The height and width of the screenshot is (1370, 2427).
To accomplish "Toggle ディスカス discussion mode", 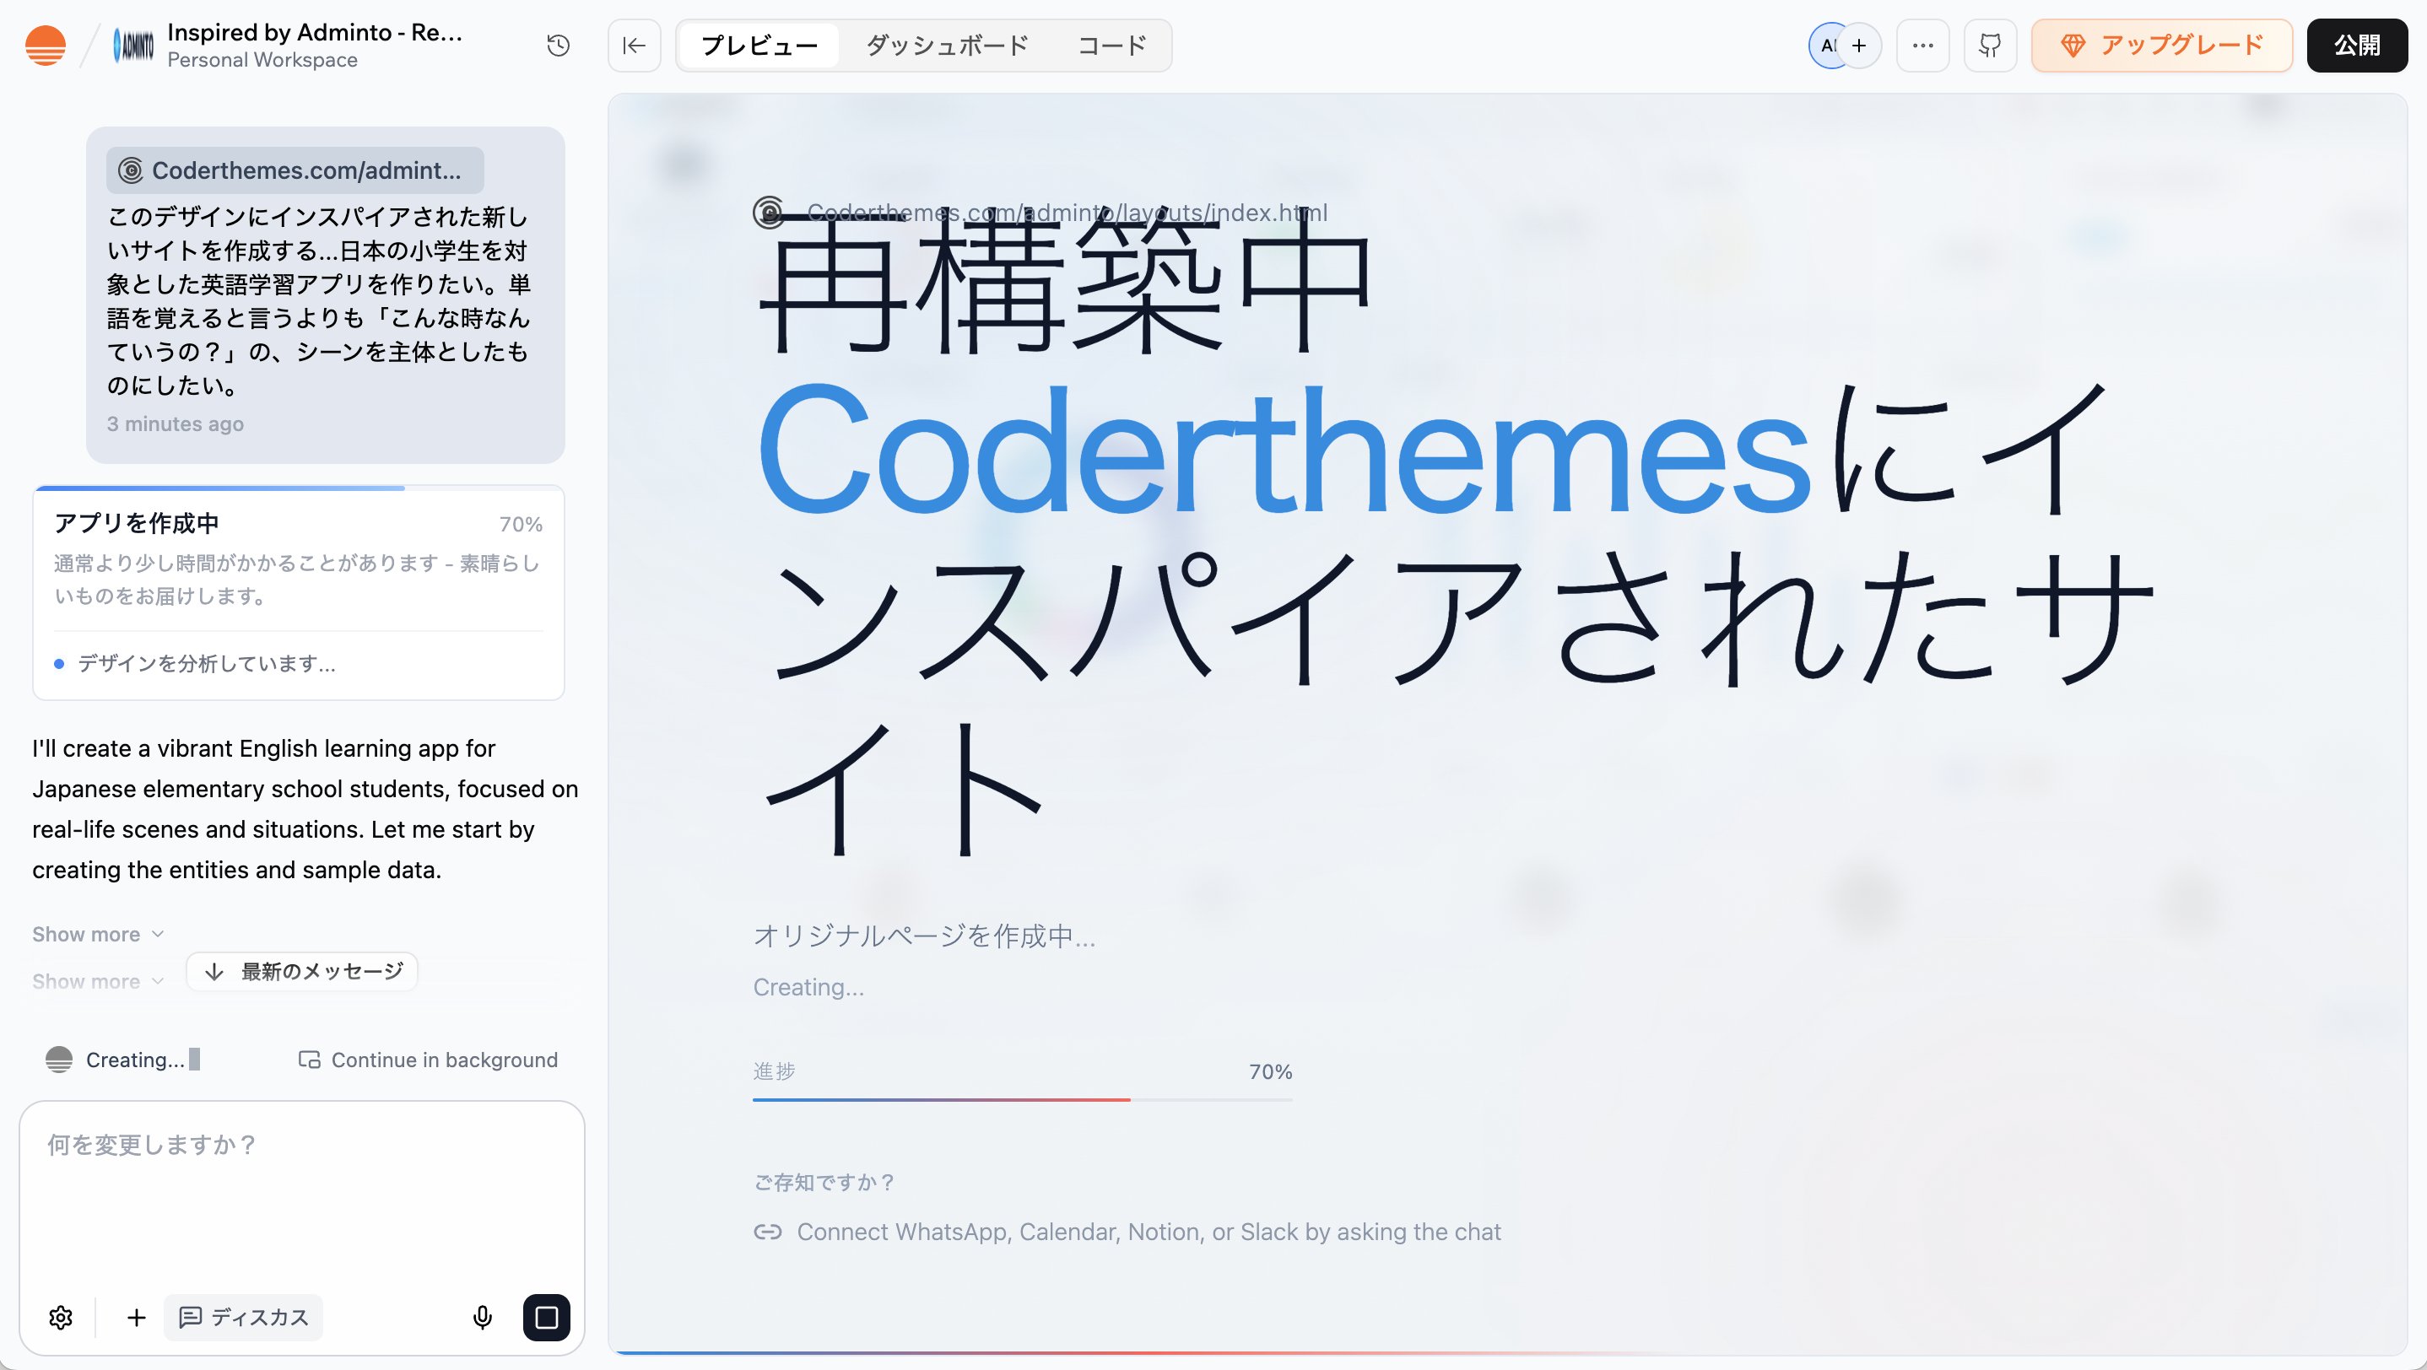I will (x=244, y=1317).
